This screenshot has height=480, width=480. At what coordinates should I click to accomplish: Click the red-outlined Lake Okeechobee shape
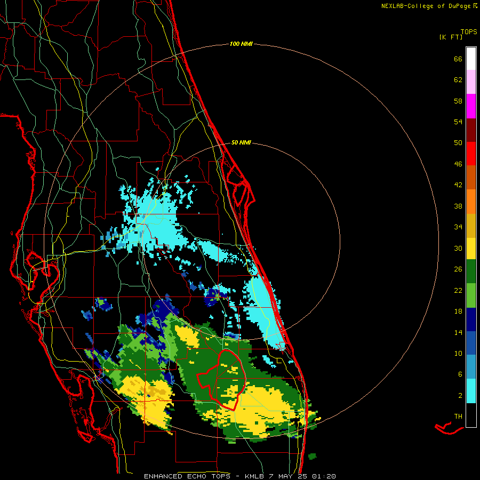point(222,380)
